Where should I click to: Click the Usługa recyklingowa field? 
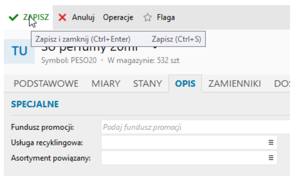pyautogui.click(x=189, y=143)
